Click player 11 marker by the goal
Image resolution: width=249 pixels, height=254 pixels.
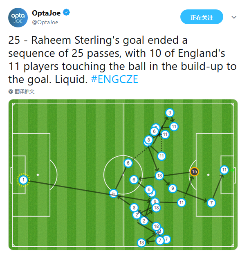pos(224,170)
